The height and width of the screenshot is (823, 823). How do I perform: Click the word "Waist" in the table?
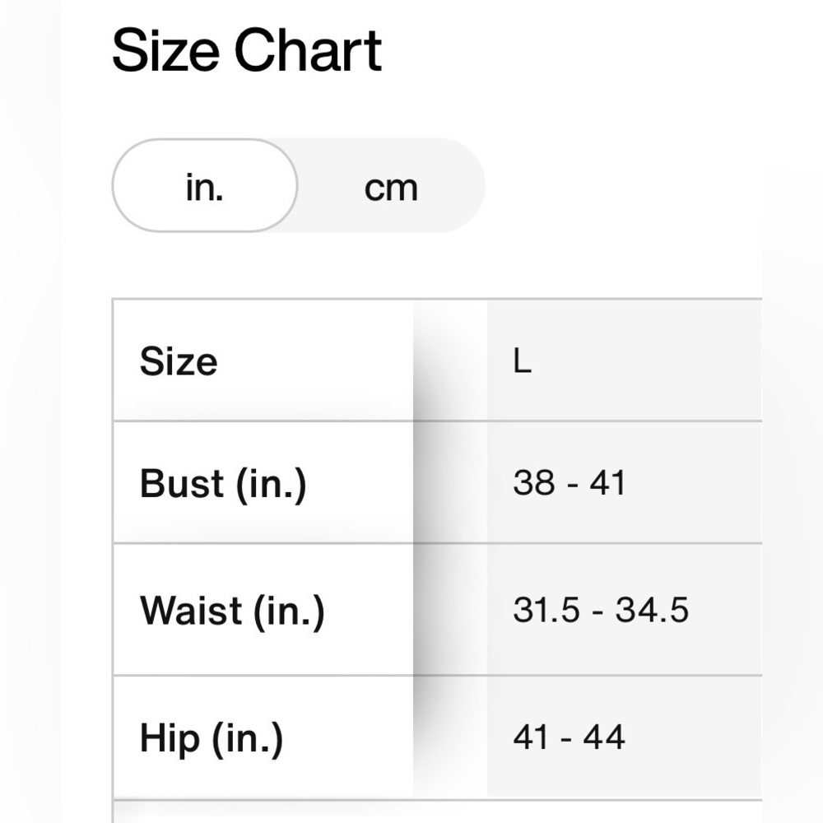[x=191, y=611]
